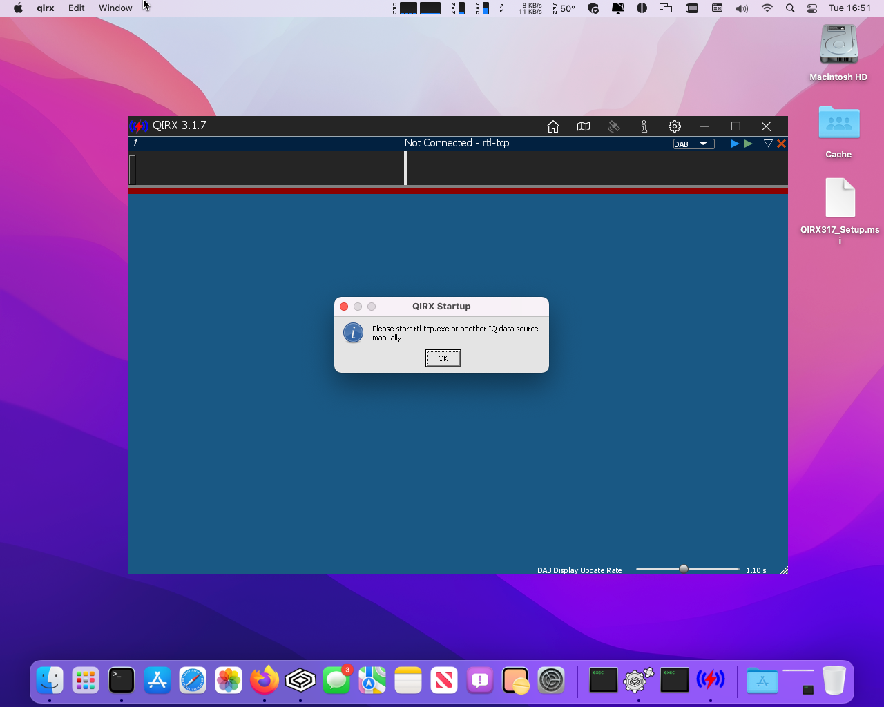Image resolution: width=884 pixels, height=707 pixels.
Task: Open Launchpad from the Dock
Action: (86, 681)
